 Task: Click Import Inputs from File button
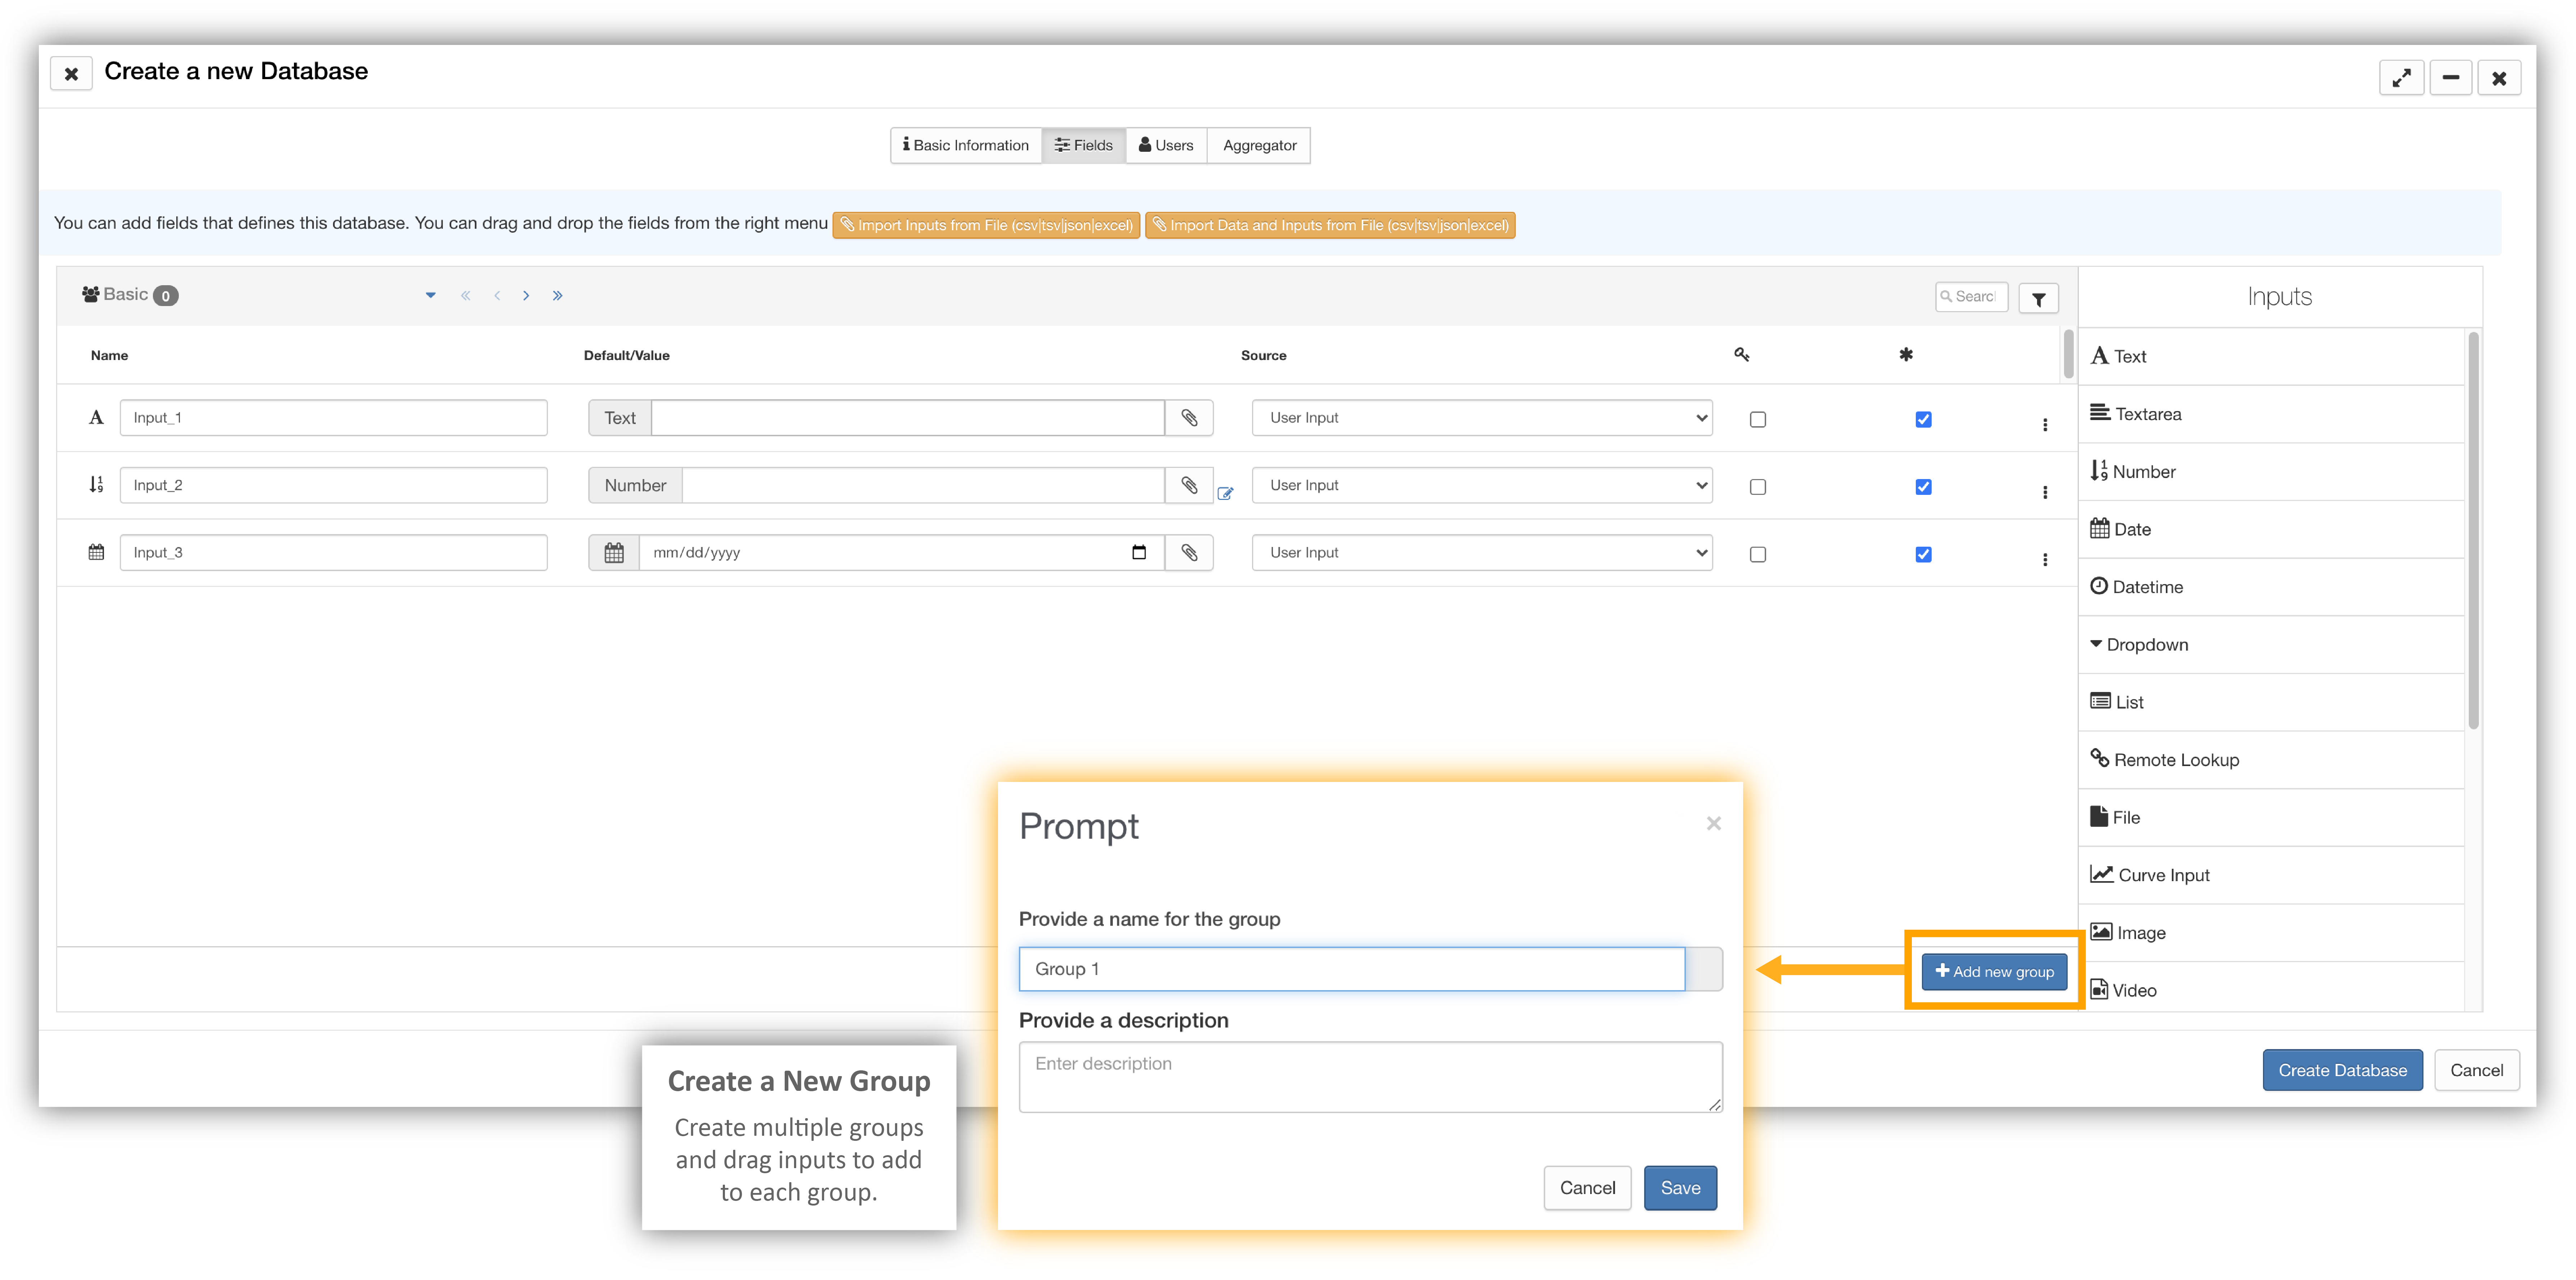(x=986, y=225)
